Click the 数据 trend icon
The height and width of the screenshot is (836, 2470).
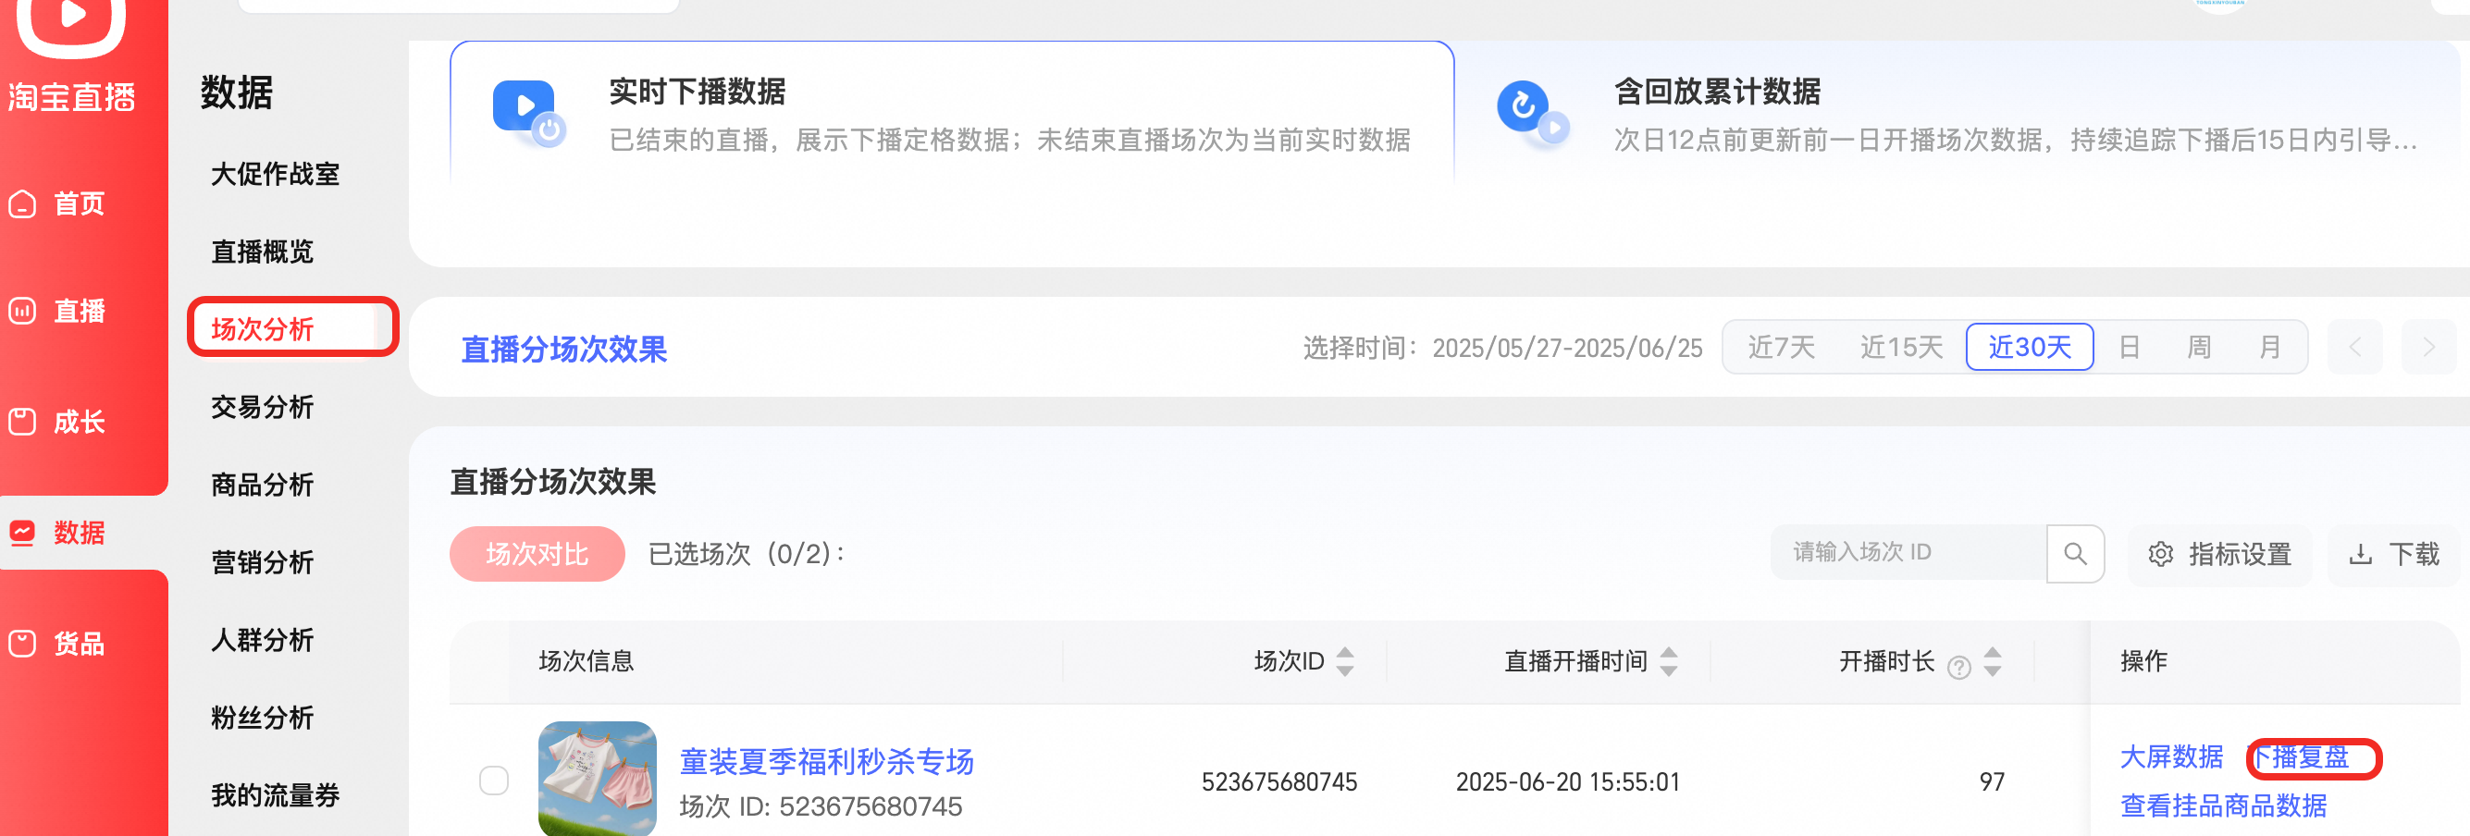pyautogui.click(x=22, y=532)
